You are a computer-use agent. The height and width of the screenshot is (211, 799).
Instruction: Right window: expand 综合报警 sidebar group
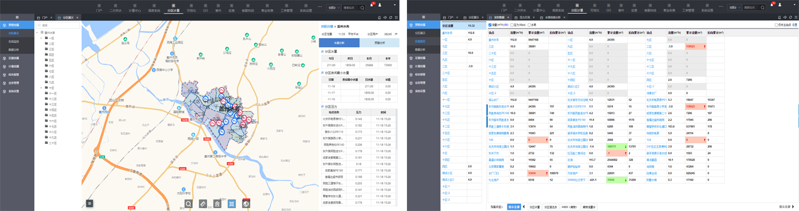423,74
